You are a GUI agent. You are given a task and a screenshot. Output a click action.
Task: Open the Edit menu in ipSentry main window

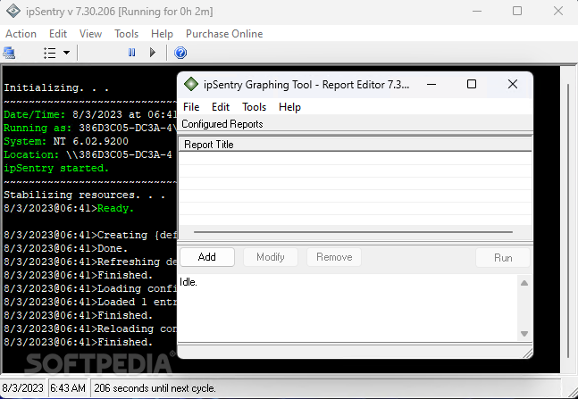(x=58, y=34)
